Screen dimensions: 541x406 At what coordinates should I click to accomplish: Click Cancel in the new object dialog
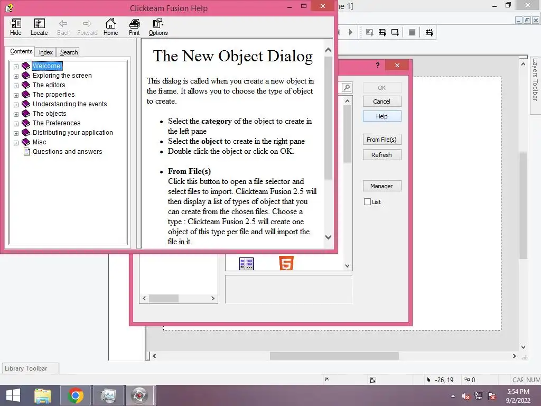tap(382, 101)
